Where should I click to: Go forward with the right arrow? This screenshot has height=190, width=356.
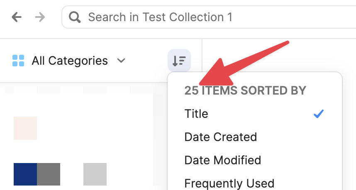pos(40,17)
